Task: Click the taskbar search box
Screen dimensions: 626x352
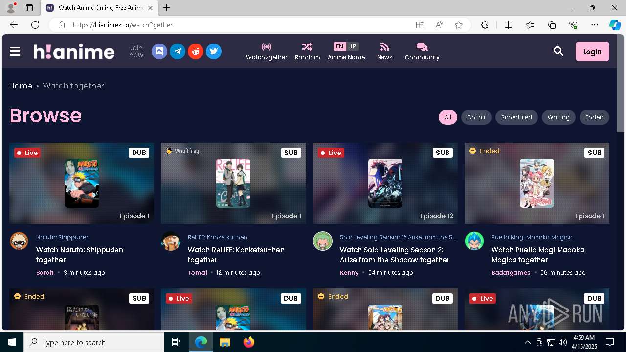Action: tap(94, 342)
